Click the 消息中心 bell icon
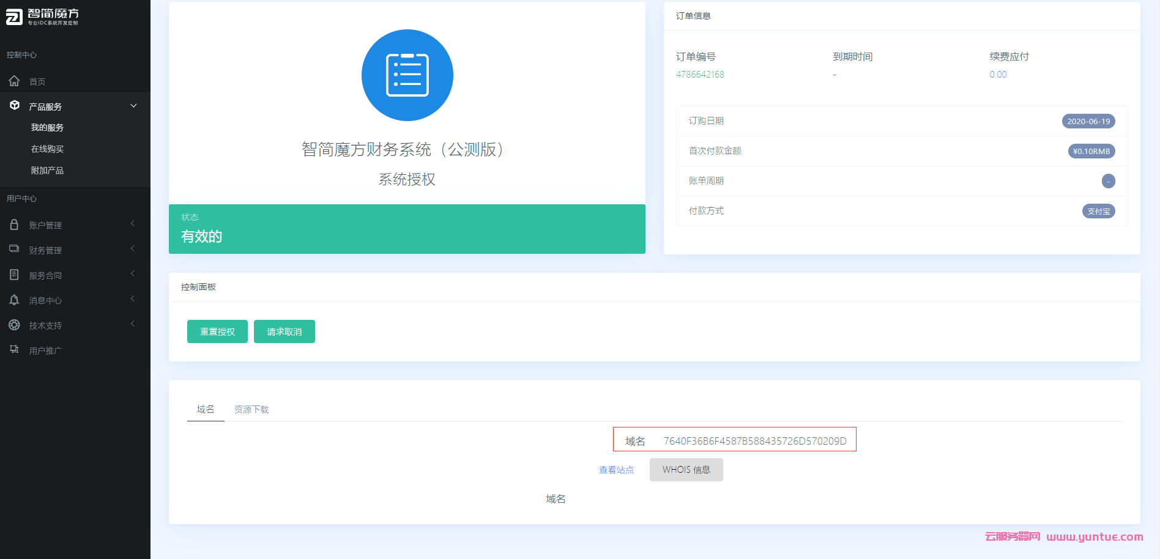Screen dimensions: 1160x559 coord(14,300)
